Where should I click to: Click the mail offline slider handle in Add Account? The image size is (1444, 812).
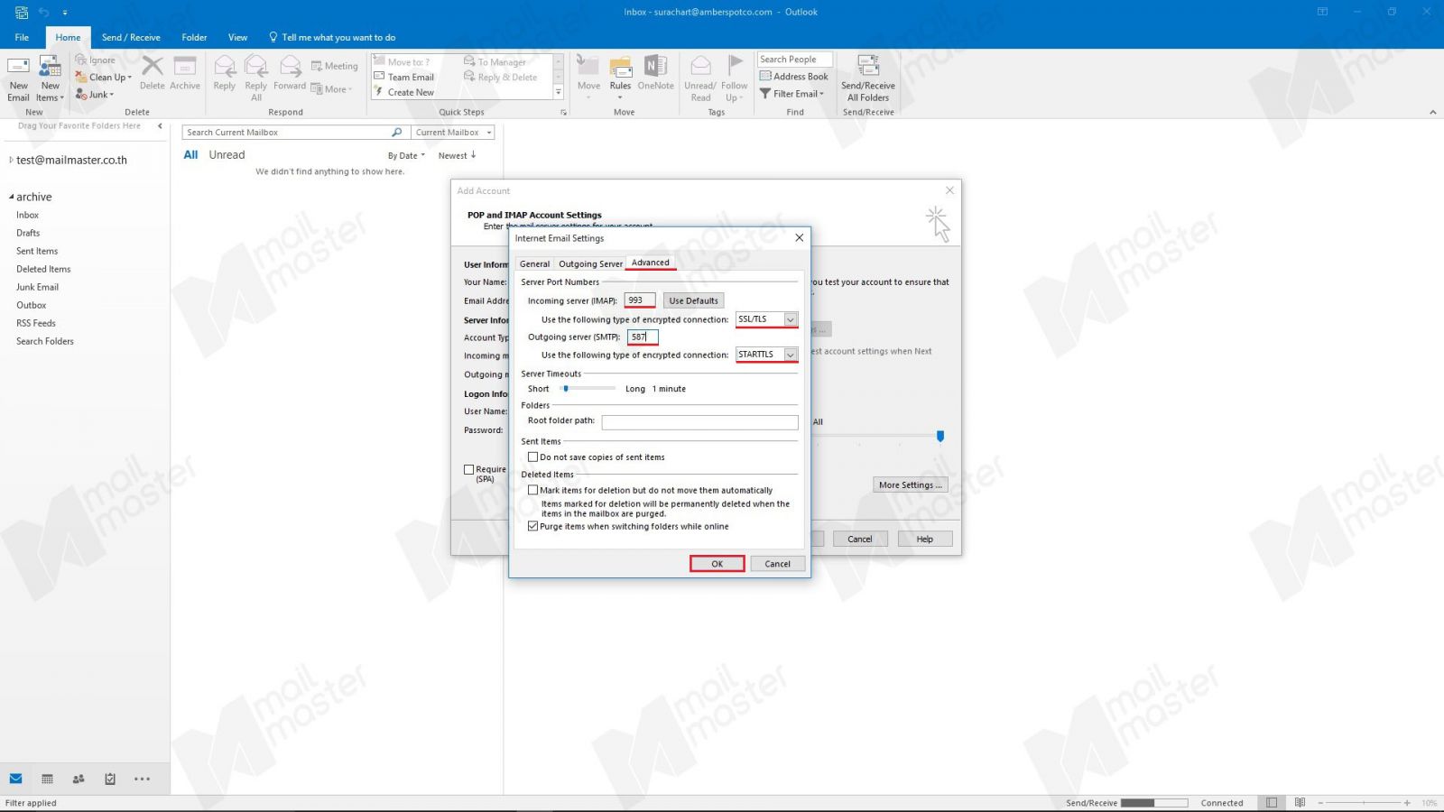(940, 437)
